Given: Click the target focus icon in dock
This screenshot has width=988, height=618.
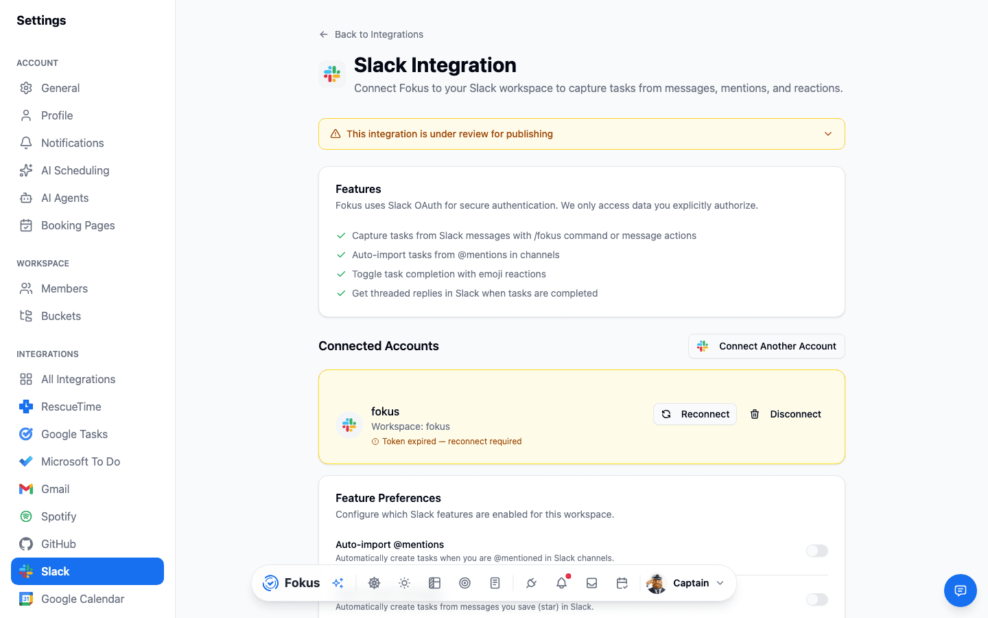Looking at the screenshot, I should [x=464, y=583].
